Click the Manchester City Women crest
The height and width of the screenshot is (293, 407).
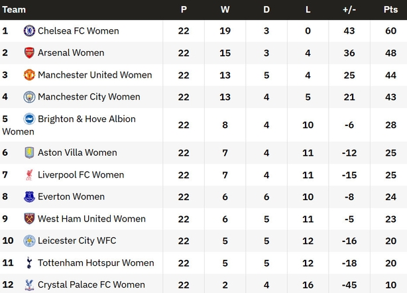click(29, 97)
